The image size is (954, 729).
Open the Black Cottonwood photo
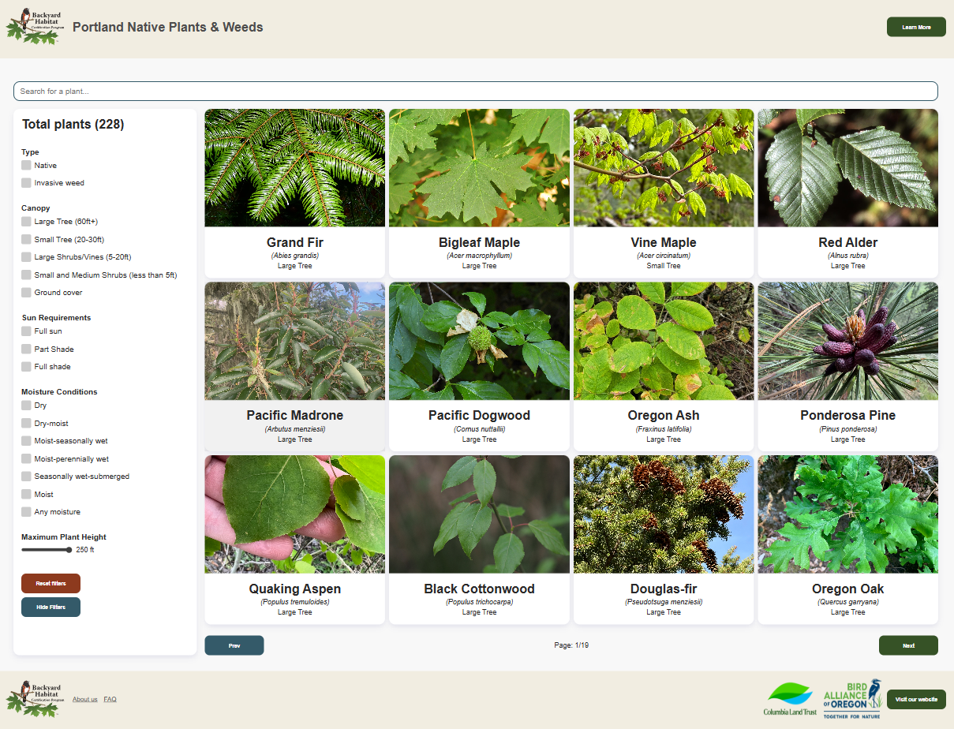click(x=479, y=514)
